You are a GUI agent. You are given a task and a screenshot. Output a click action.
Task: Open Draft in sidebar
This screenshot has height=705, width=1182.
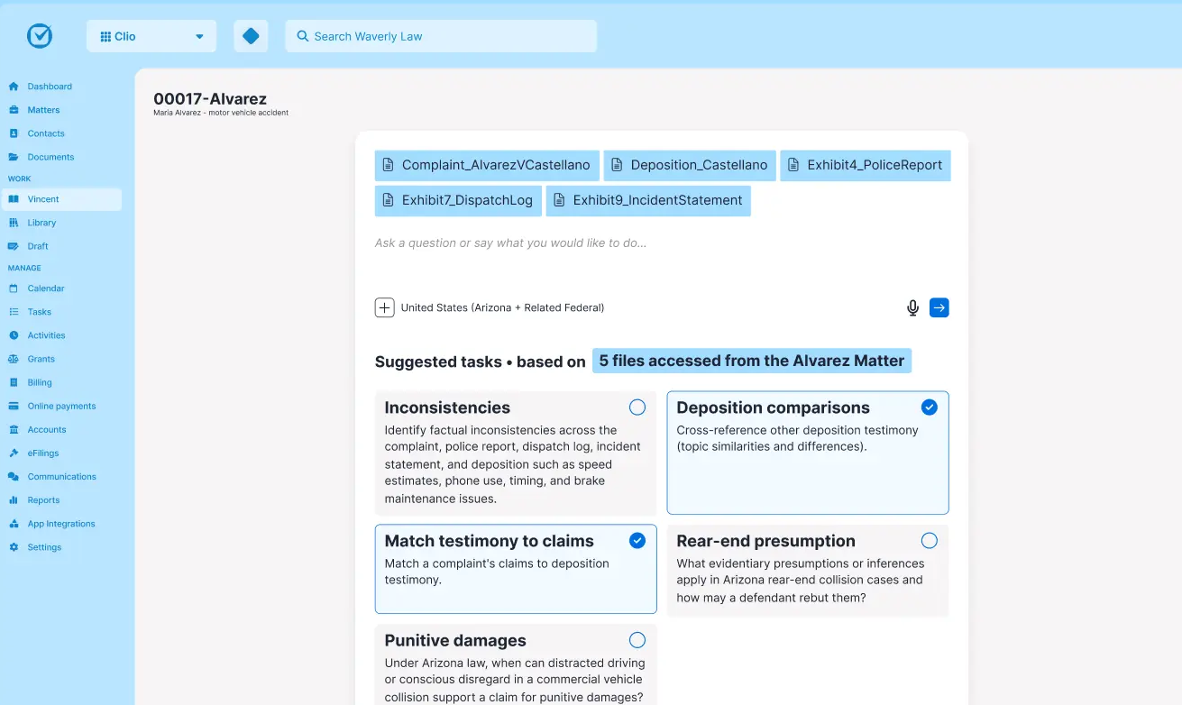click(x=38, y=246)
